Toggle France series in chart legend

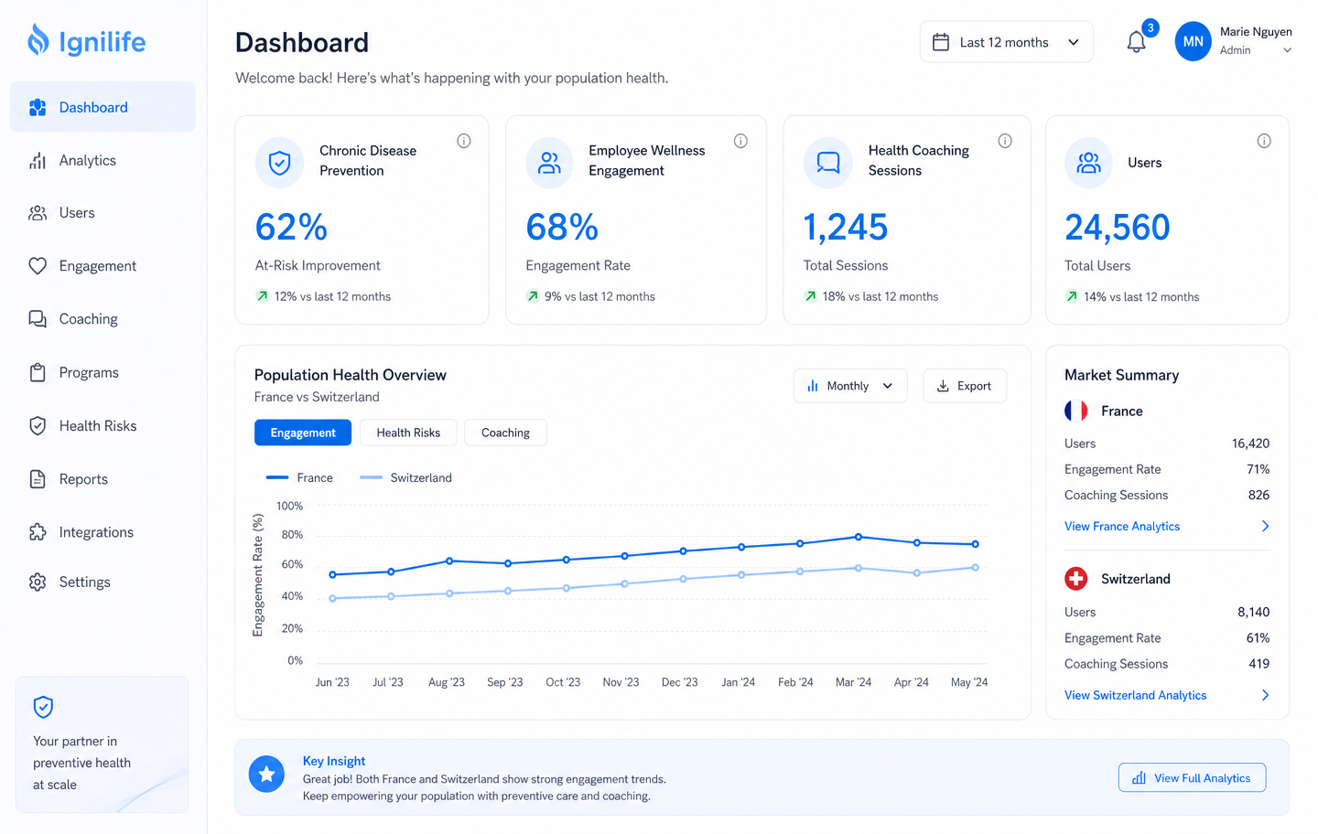299,477
